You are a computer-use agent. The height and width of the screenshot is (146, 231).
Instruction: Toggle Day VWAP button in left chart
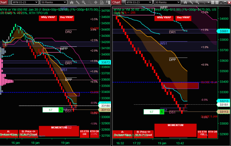click(x=67, y=18)
